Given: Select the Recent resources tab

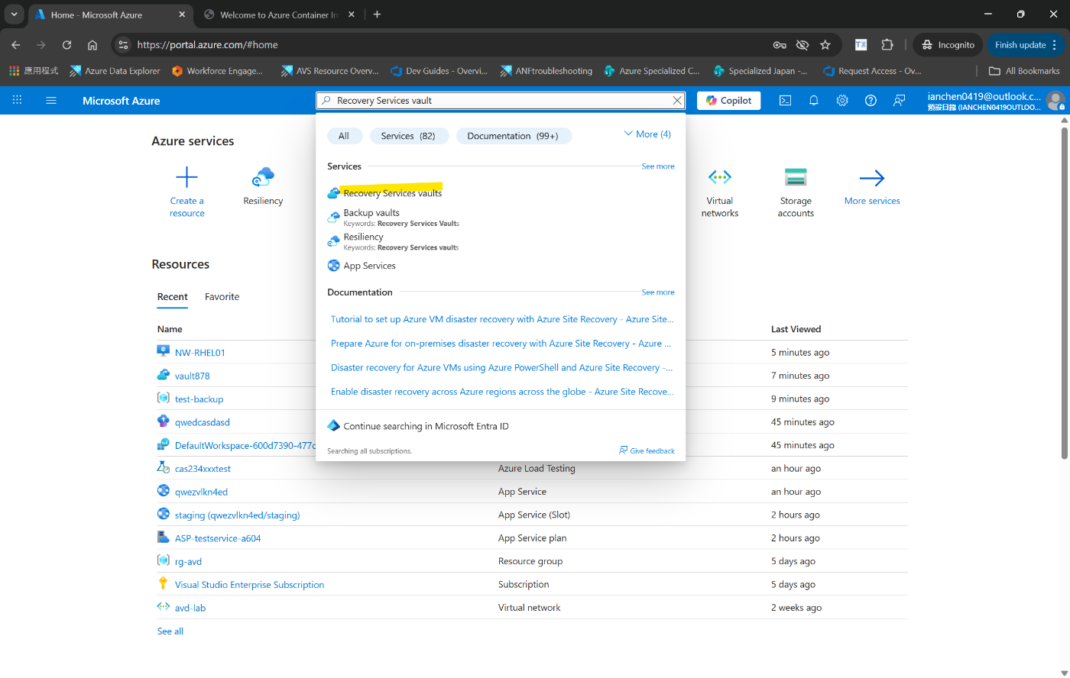Looking at the screenshot, I should click(x=173, y=297).
